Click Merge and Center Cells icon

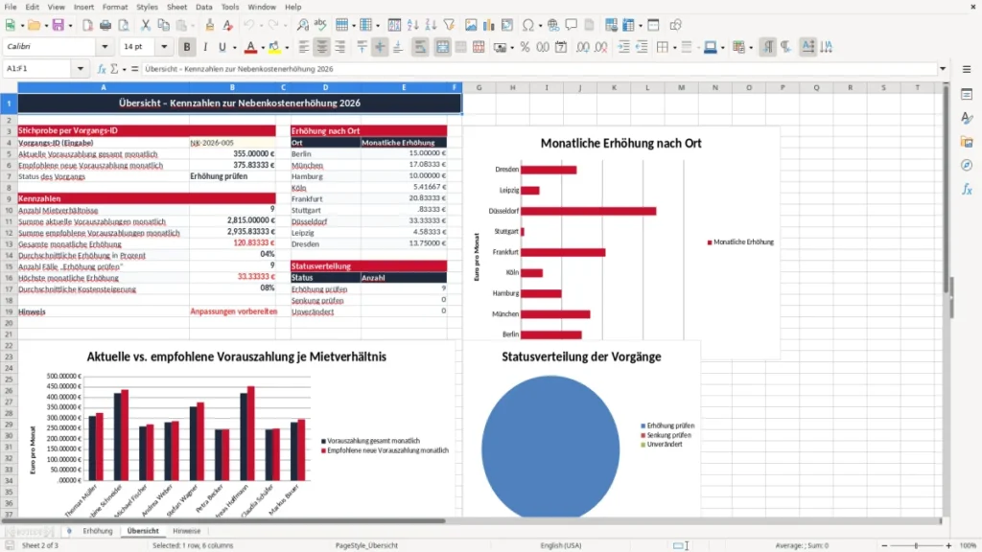[x=442, y=47]
